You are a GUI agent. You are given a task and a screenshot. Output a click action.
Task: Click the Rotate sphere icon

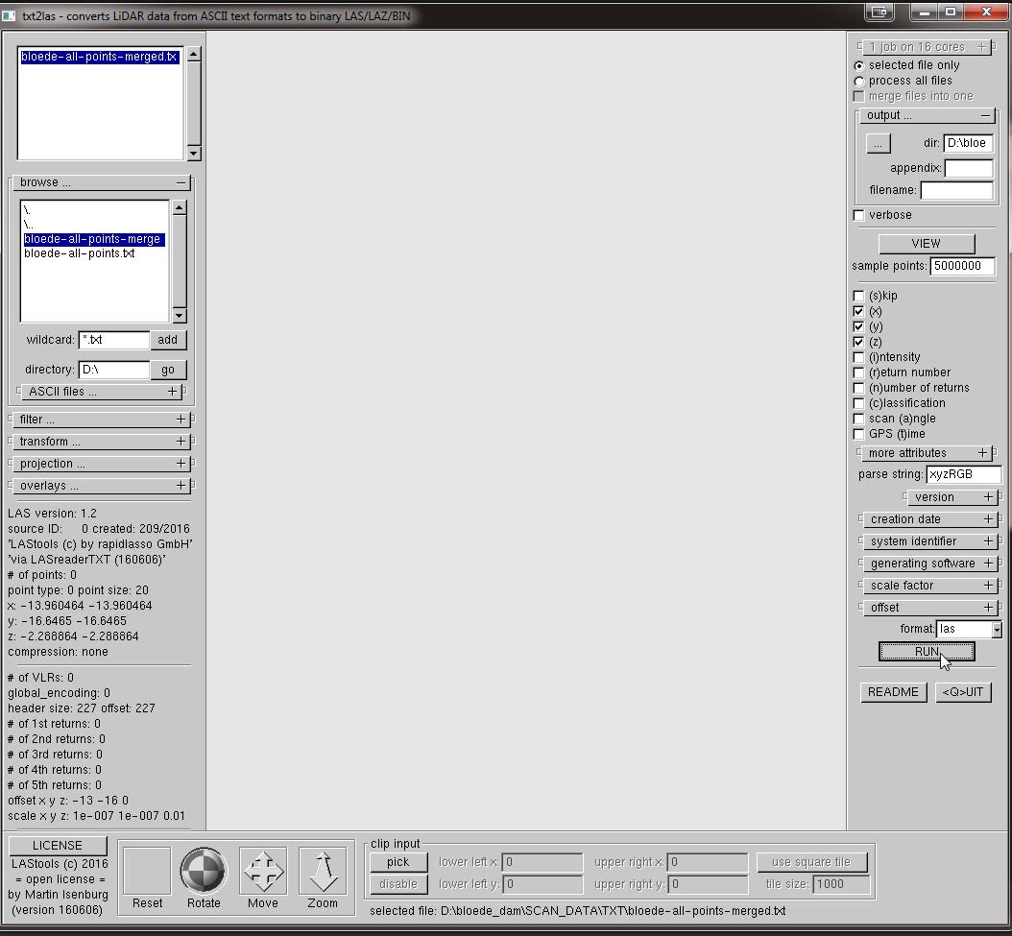(x=204, y=870)
